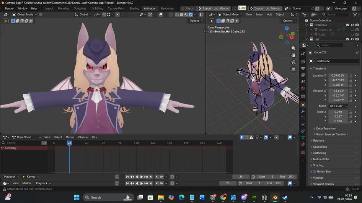This screenshot has width=362, height=203.
Task: Open the Window menu
Action: click(x=23, y=8)
